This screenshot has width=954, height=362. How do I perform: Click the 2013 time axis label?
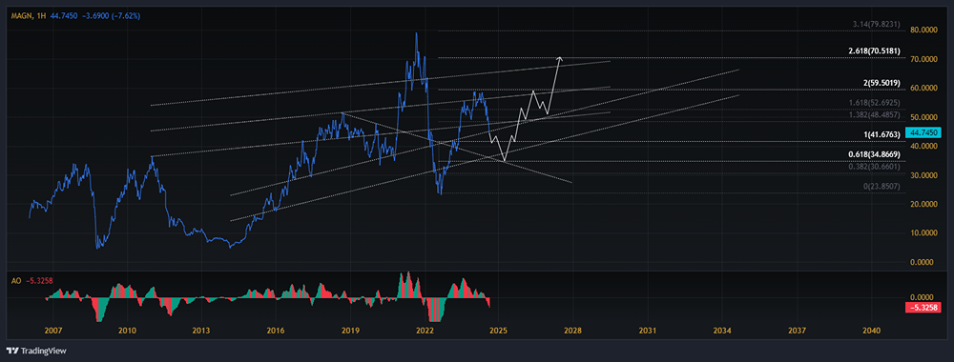click(x=201, y=331)
